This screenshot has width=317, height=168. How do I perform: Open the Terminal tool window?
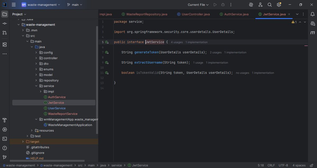click(4, 139)
